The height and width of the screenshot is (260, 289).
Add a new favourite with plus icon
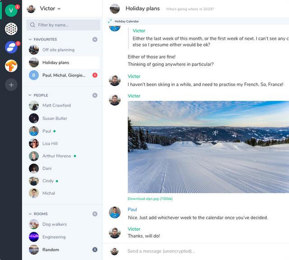[95, 40]
